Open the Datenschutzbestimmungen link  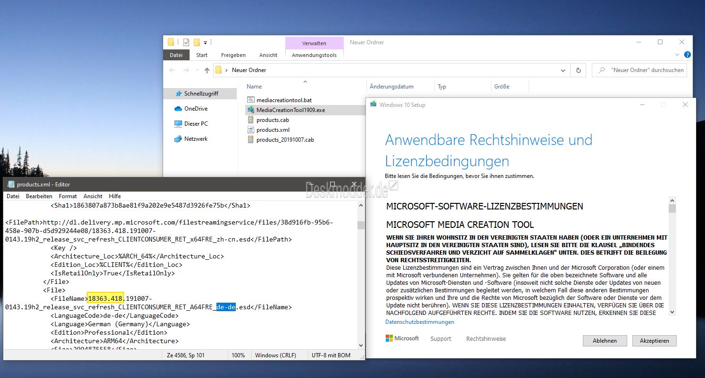click(420, 322)
